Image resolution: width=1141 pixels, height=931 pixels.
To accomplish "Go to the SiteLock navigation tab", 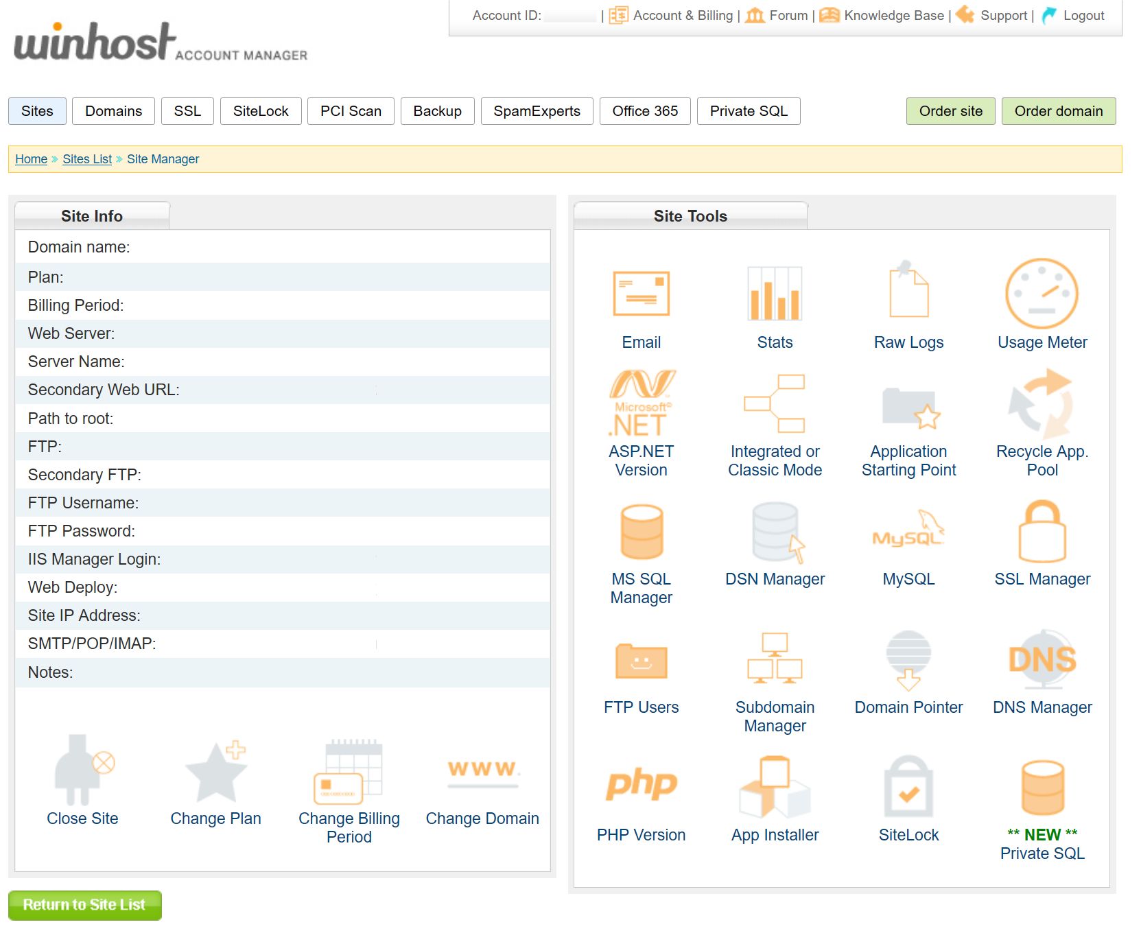I will (261, 111).
